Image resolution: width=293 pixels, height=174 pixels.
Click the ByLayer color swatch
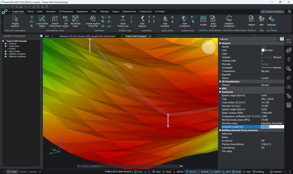(x=263, y=50)
